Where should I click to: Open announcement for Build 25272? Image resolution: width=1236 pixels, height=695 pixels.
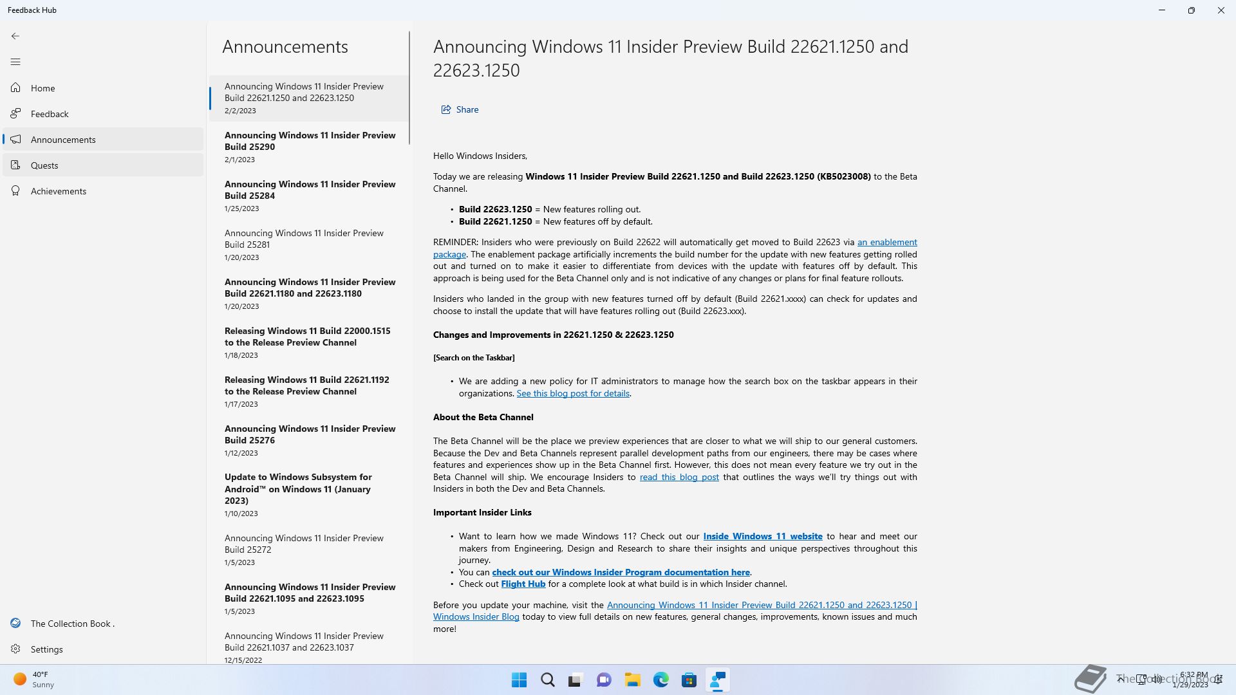309,550
